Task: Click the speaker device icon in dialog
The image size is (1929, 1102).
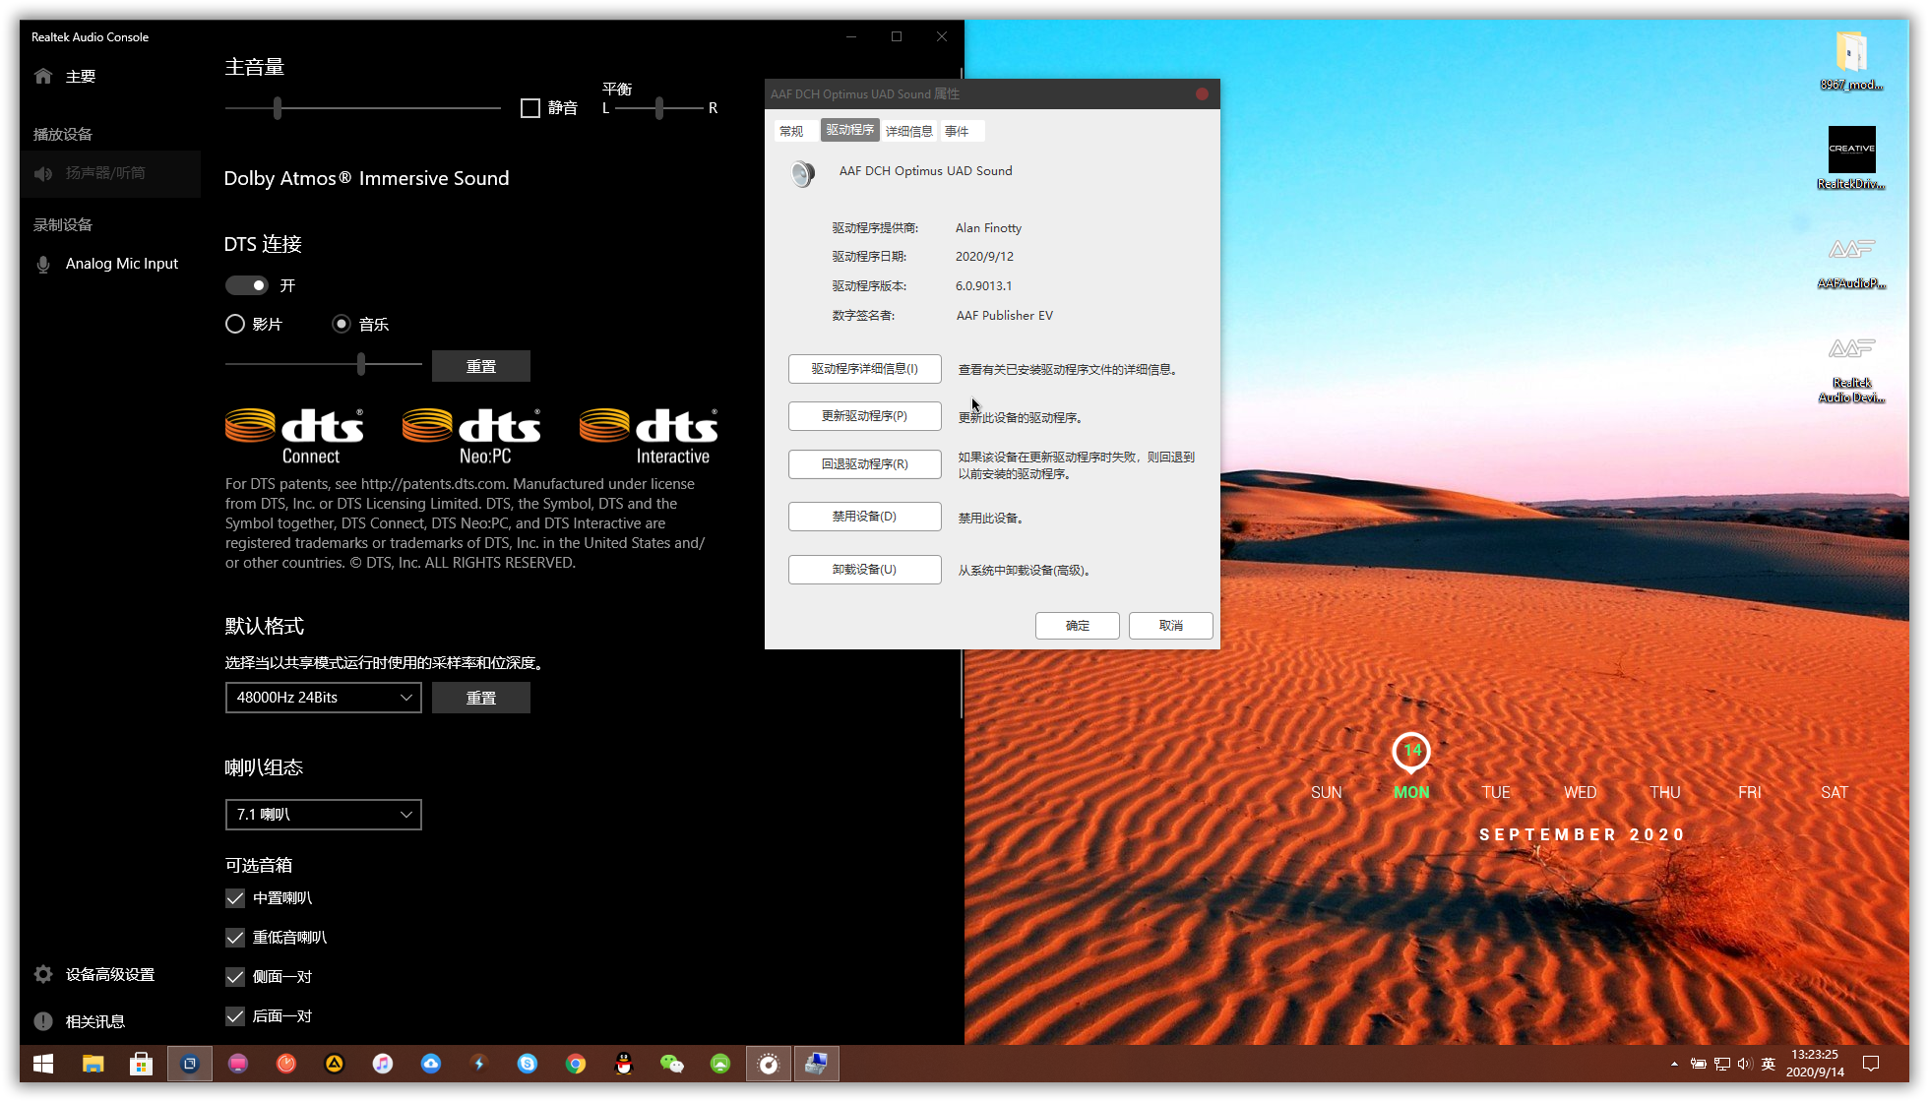Action: [x=803, y=174]
